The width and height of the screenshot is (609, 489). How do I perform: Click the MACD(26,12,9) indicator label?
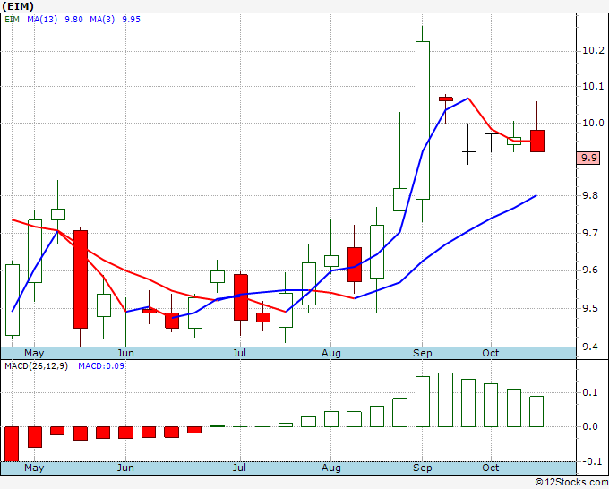click(x=36, y=366)
